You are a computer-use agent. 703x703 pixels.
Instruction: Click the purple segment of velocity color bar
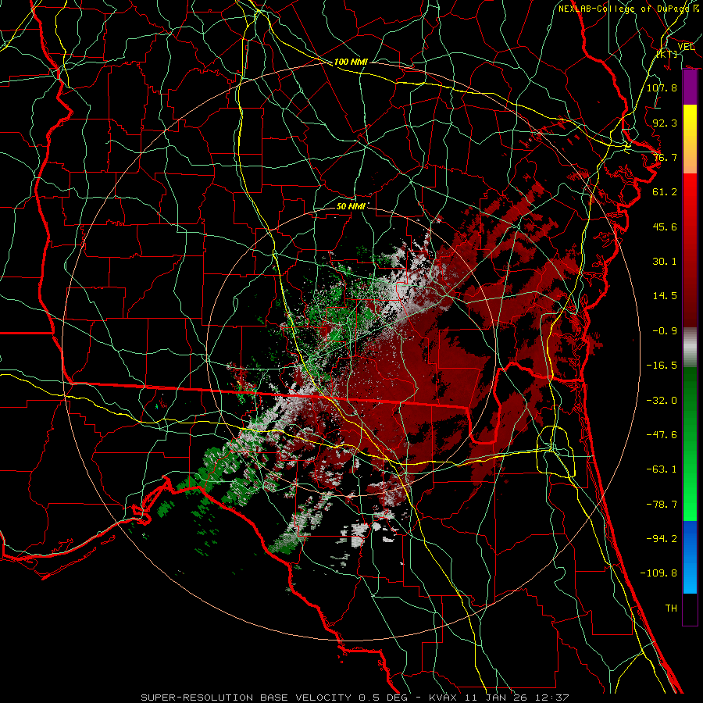tap(690, 87)
